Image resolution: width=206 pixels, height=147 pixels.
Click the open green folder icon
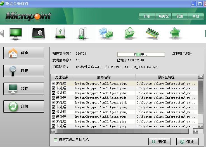pos(129,33)
